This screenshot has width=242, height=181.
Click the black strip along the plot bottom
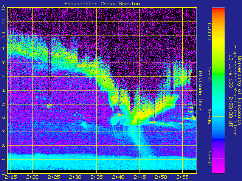[102, 172]
